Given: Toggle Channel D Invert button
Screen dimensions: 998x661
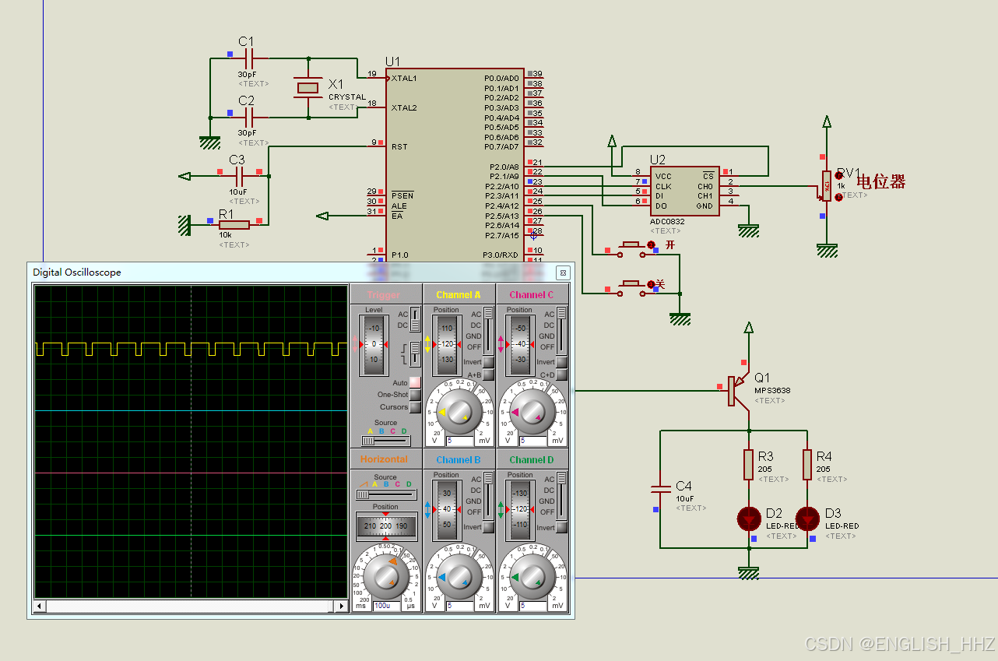Looking at the screenshot, I should click(x=561, y=527).
